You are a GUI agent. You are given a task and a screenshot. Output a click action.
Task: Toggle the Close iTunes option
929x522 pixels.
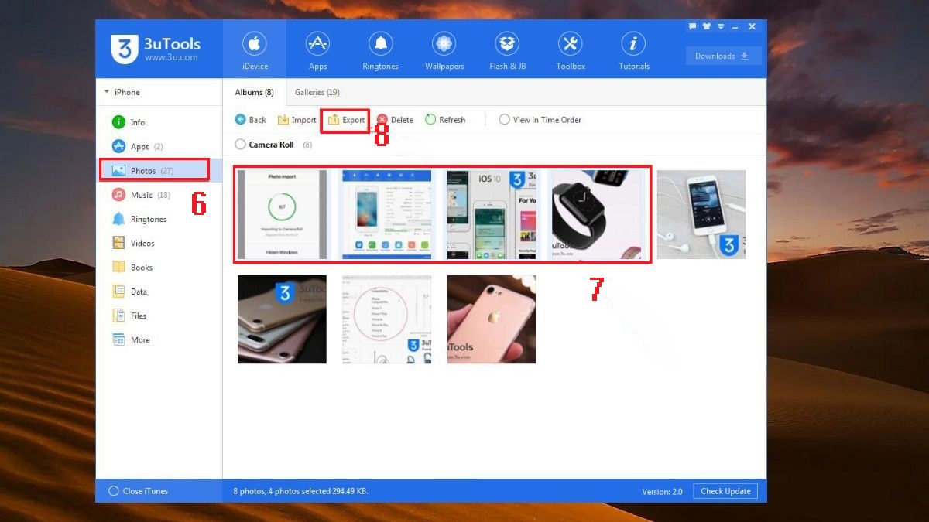pos(138,491)
